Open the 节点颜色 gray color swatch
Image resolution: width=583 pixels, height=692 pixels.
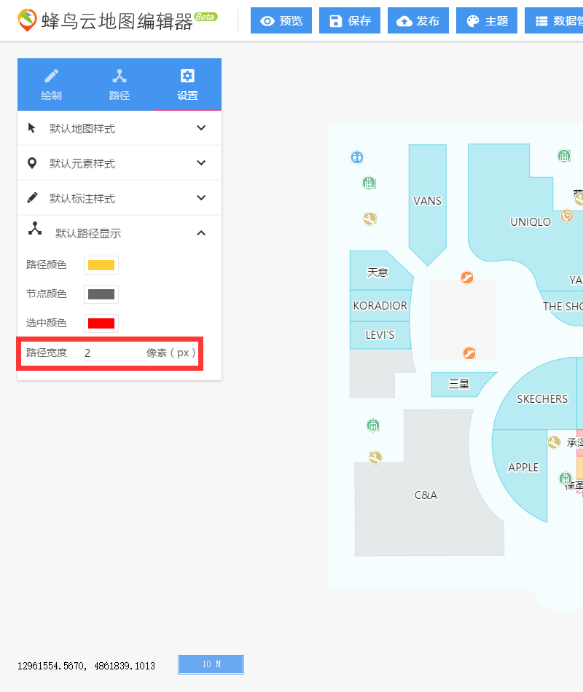tap(101, 294)
